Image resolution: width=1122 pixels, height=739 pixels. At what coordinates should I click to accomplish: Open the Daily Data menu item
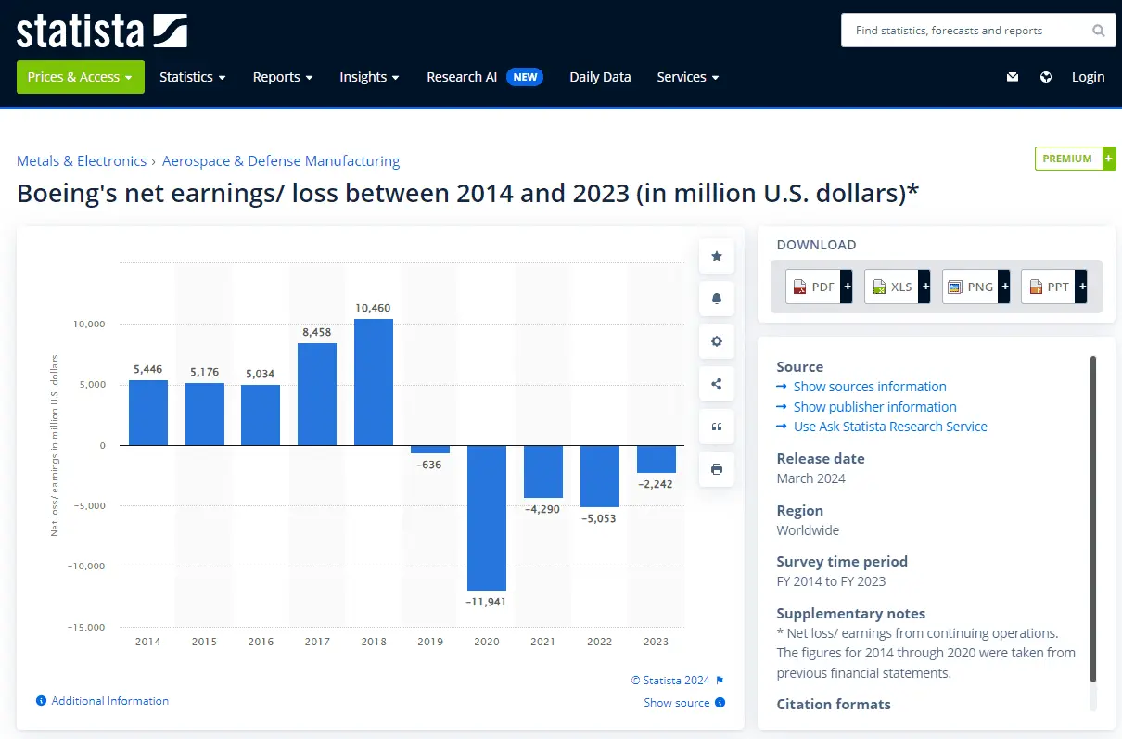point(599,77)
